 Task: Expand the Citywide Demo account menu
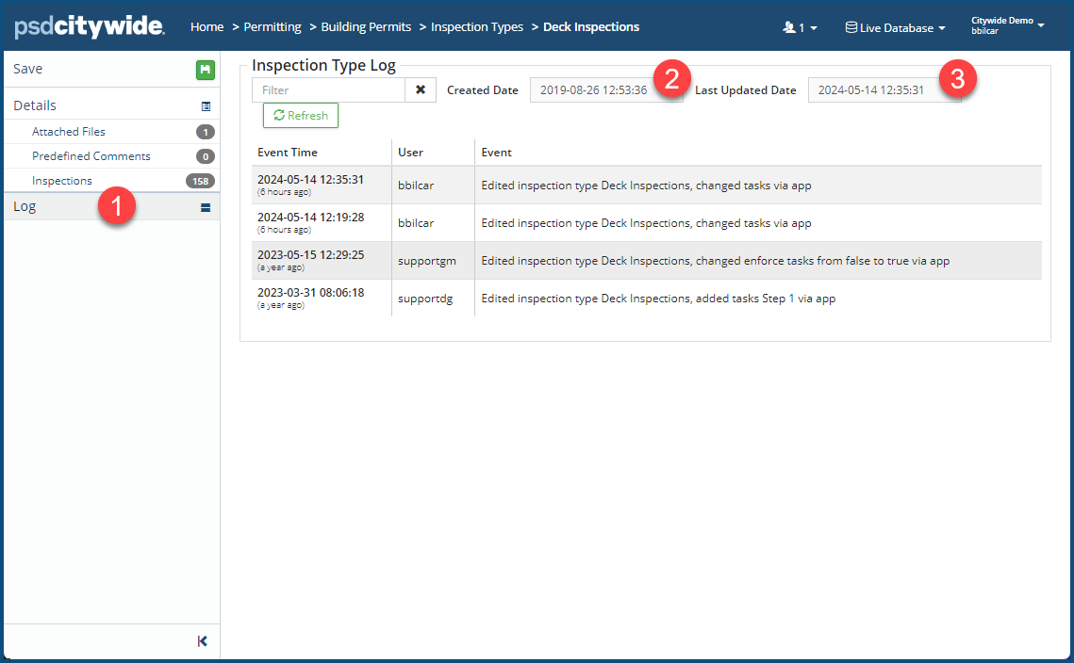tap(1007, 25)
